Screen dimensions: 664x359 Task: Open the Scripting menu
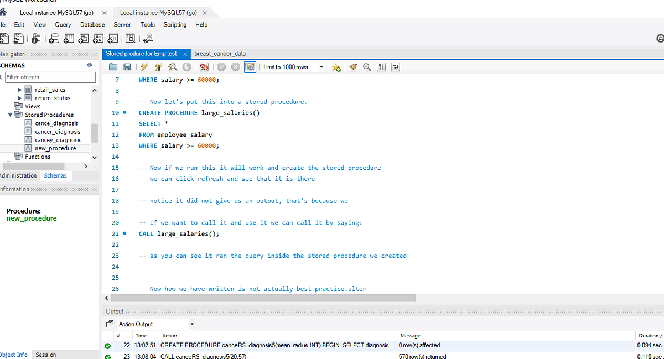tap(175, 24)
